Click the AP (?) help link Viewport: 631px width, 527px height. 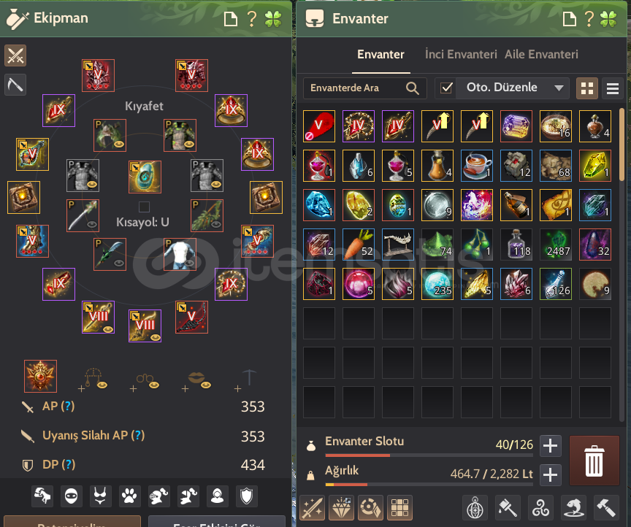(x=58, y=406)
